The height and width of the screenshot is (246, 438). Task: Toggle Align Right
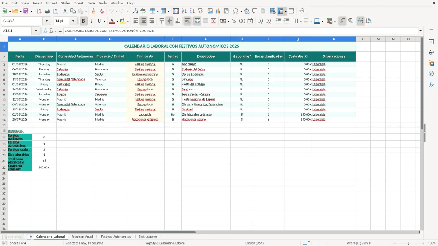coord(151,21)
